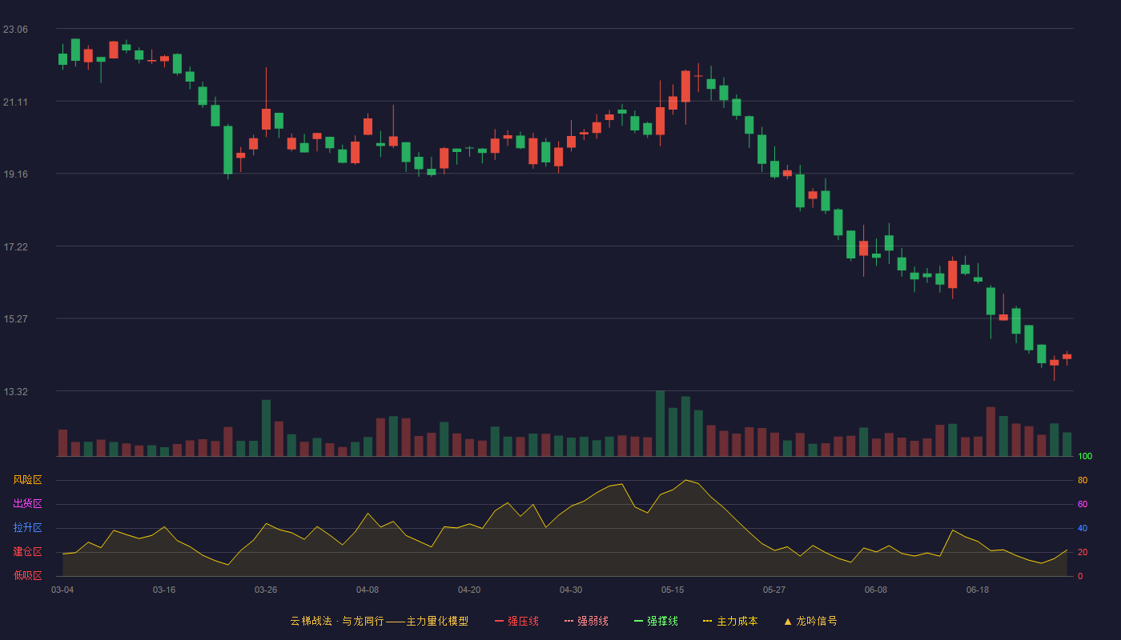The height and width of the screenshot is (640, 1121).
Task: Select the 低吸区 zone label
Action: [27, 575]
